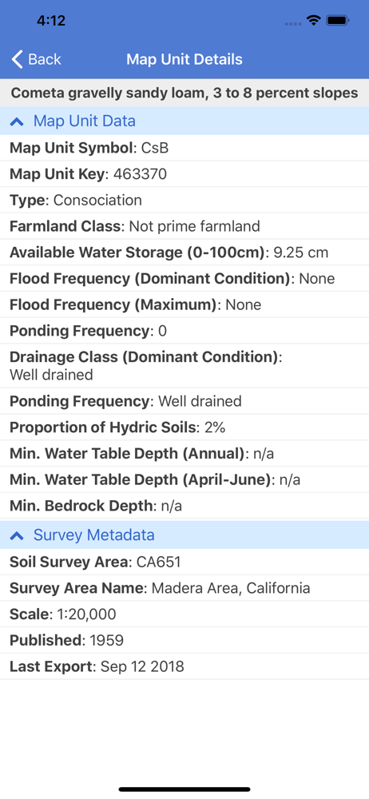Tap the Map Unit Data heading text
The image size is (369, 799).
(x=85, y=121)
